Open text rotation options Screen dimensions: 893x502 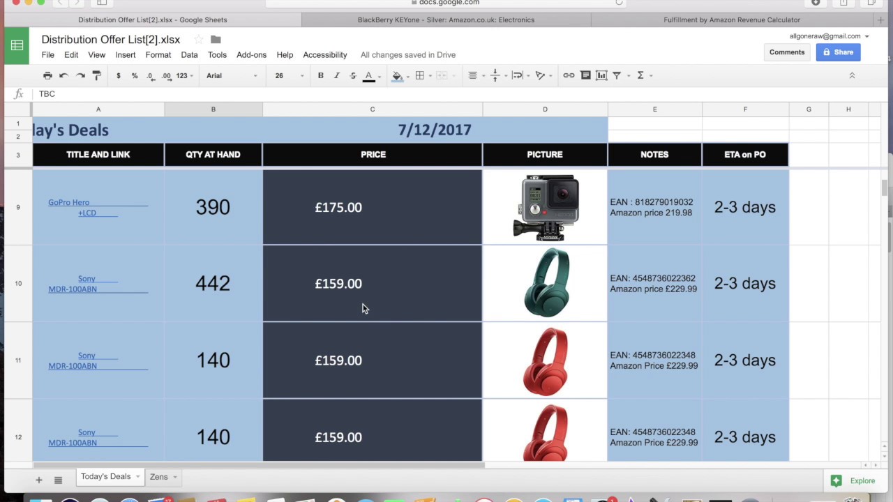(540, 75)
